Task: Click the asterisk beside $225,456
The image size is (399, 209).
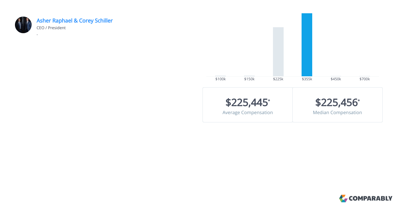Action: pyautogui.click(x=359, y=100)
